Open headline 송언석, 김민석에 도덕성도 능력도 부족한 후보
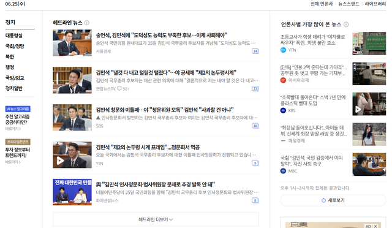 tap(162, 36)
